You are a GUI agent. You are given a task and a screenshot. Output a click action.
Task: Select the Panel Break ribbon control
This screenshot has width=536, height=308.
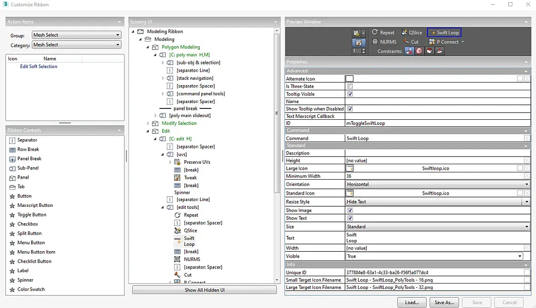point(25,158)
